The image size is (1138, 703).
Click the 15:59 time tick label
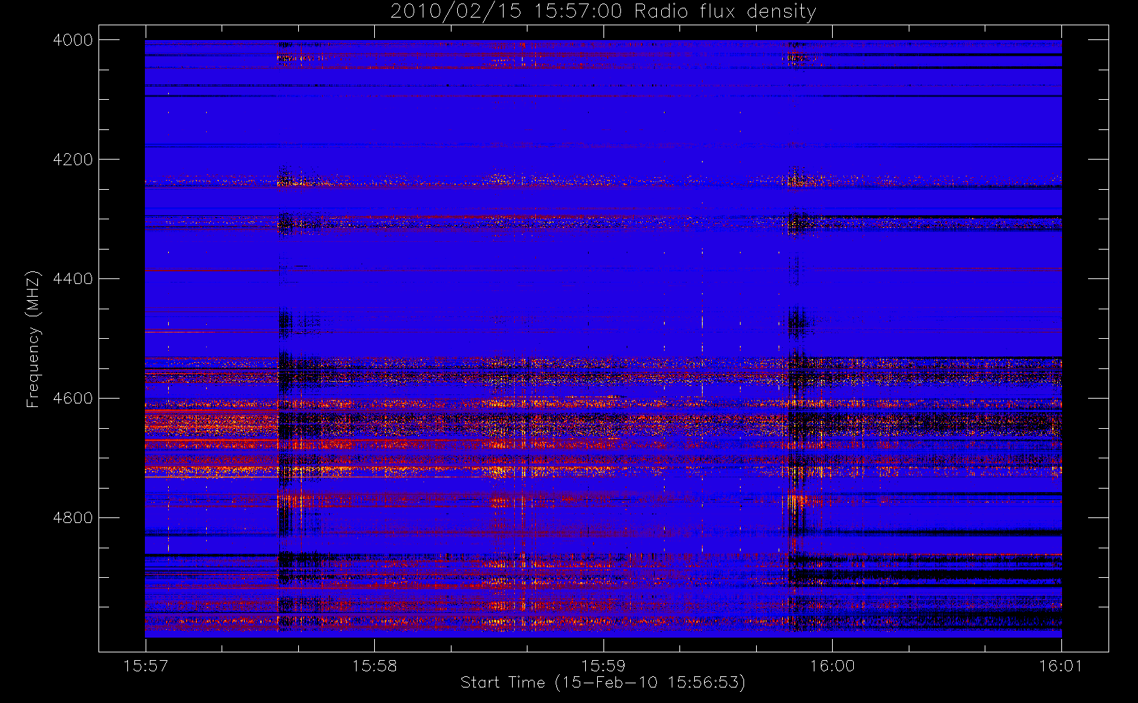click(x=603, y=666)
